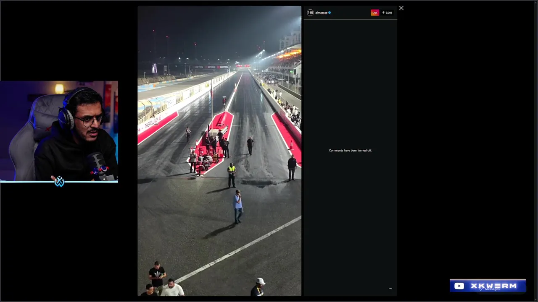Viewport: 538px width, 302px height.
Task: Click the X emblem below the webcam
Action: [x=59, y=181]
